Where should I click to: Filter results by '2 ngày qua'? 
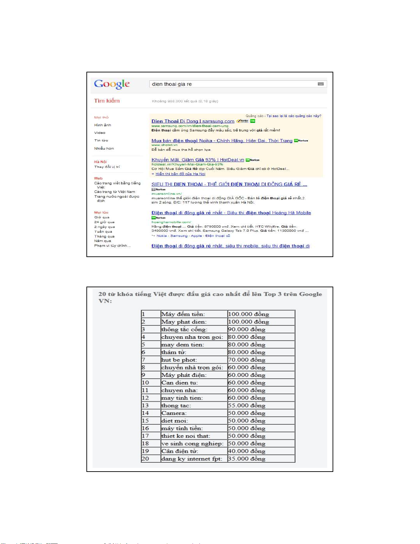(x=105, y=227)
